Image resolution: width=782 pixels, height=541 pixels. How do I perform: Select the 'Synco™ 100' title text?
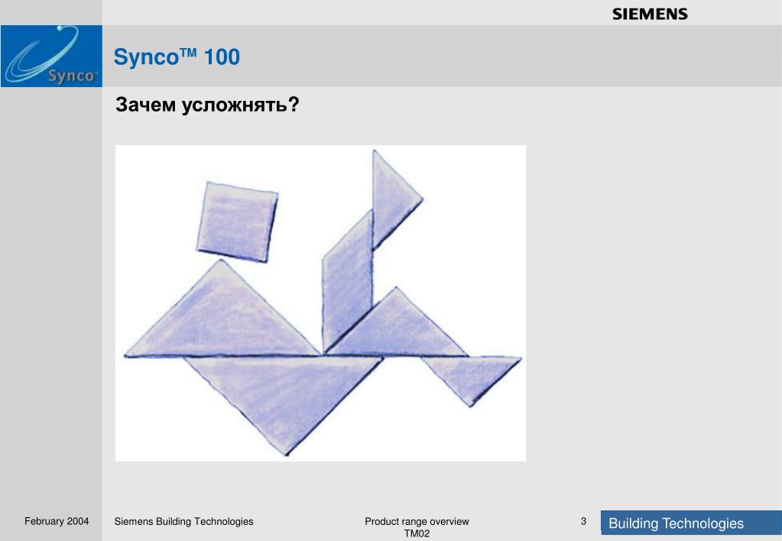177,57
